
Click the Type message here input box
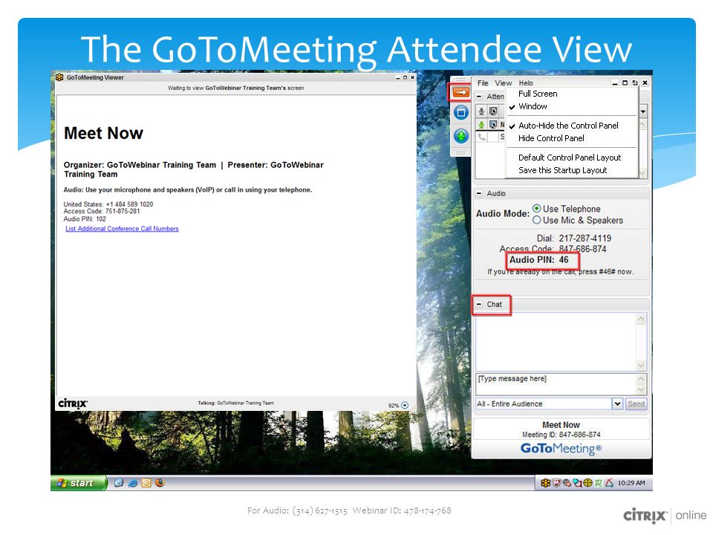coord(556,384)
